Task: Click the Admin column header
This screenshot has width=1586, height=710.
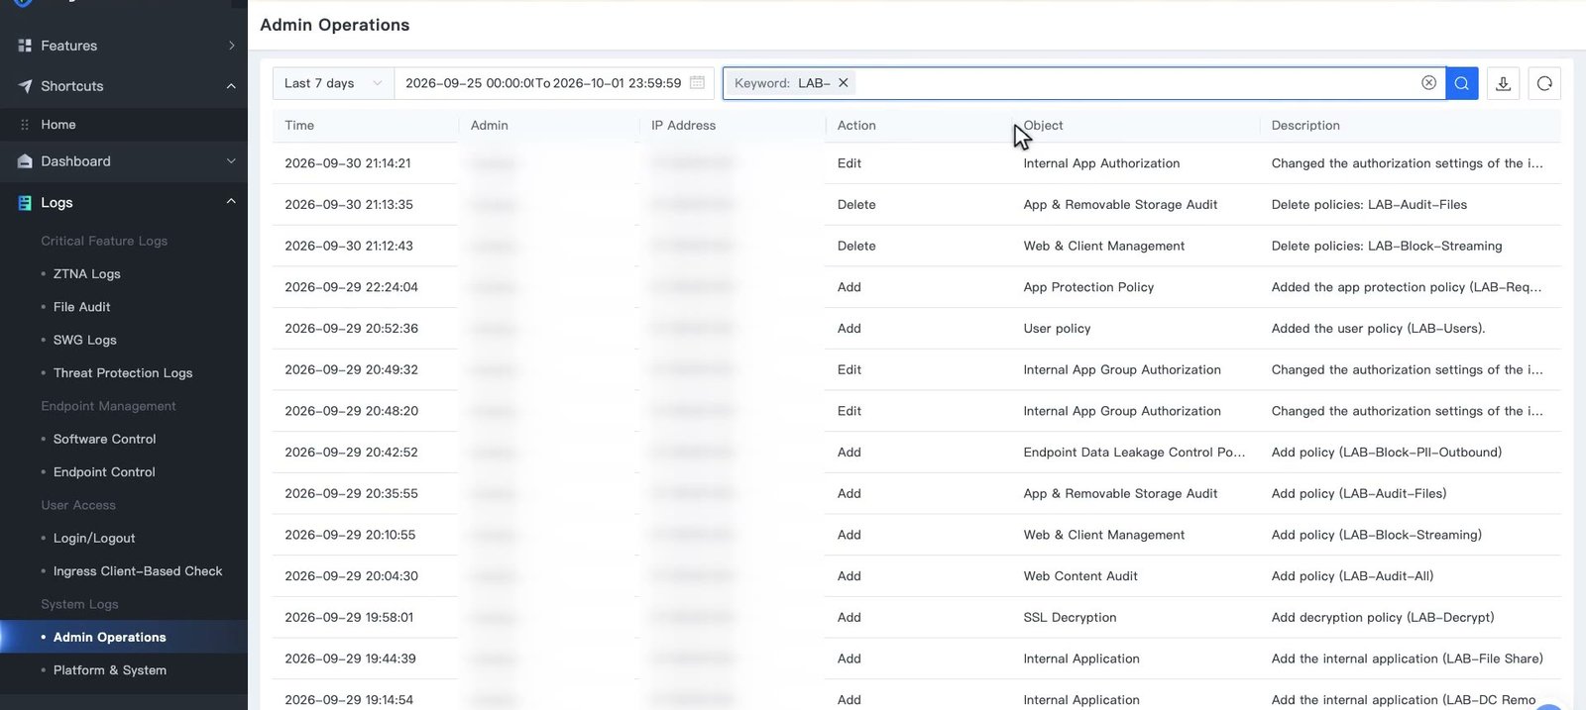Action: pos(490,126)
